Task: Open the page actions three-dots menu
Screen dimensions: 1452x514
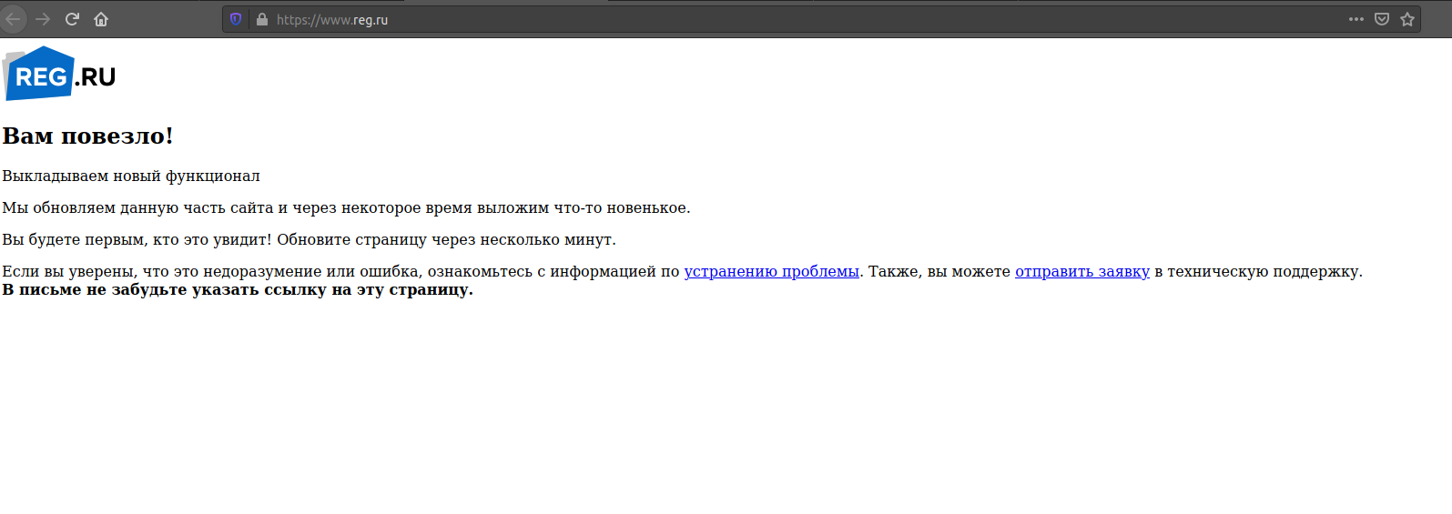Action: pyautogui.click(x=1356, y=19)
